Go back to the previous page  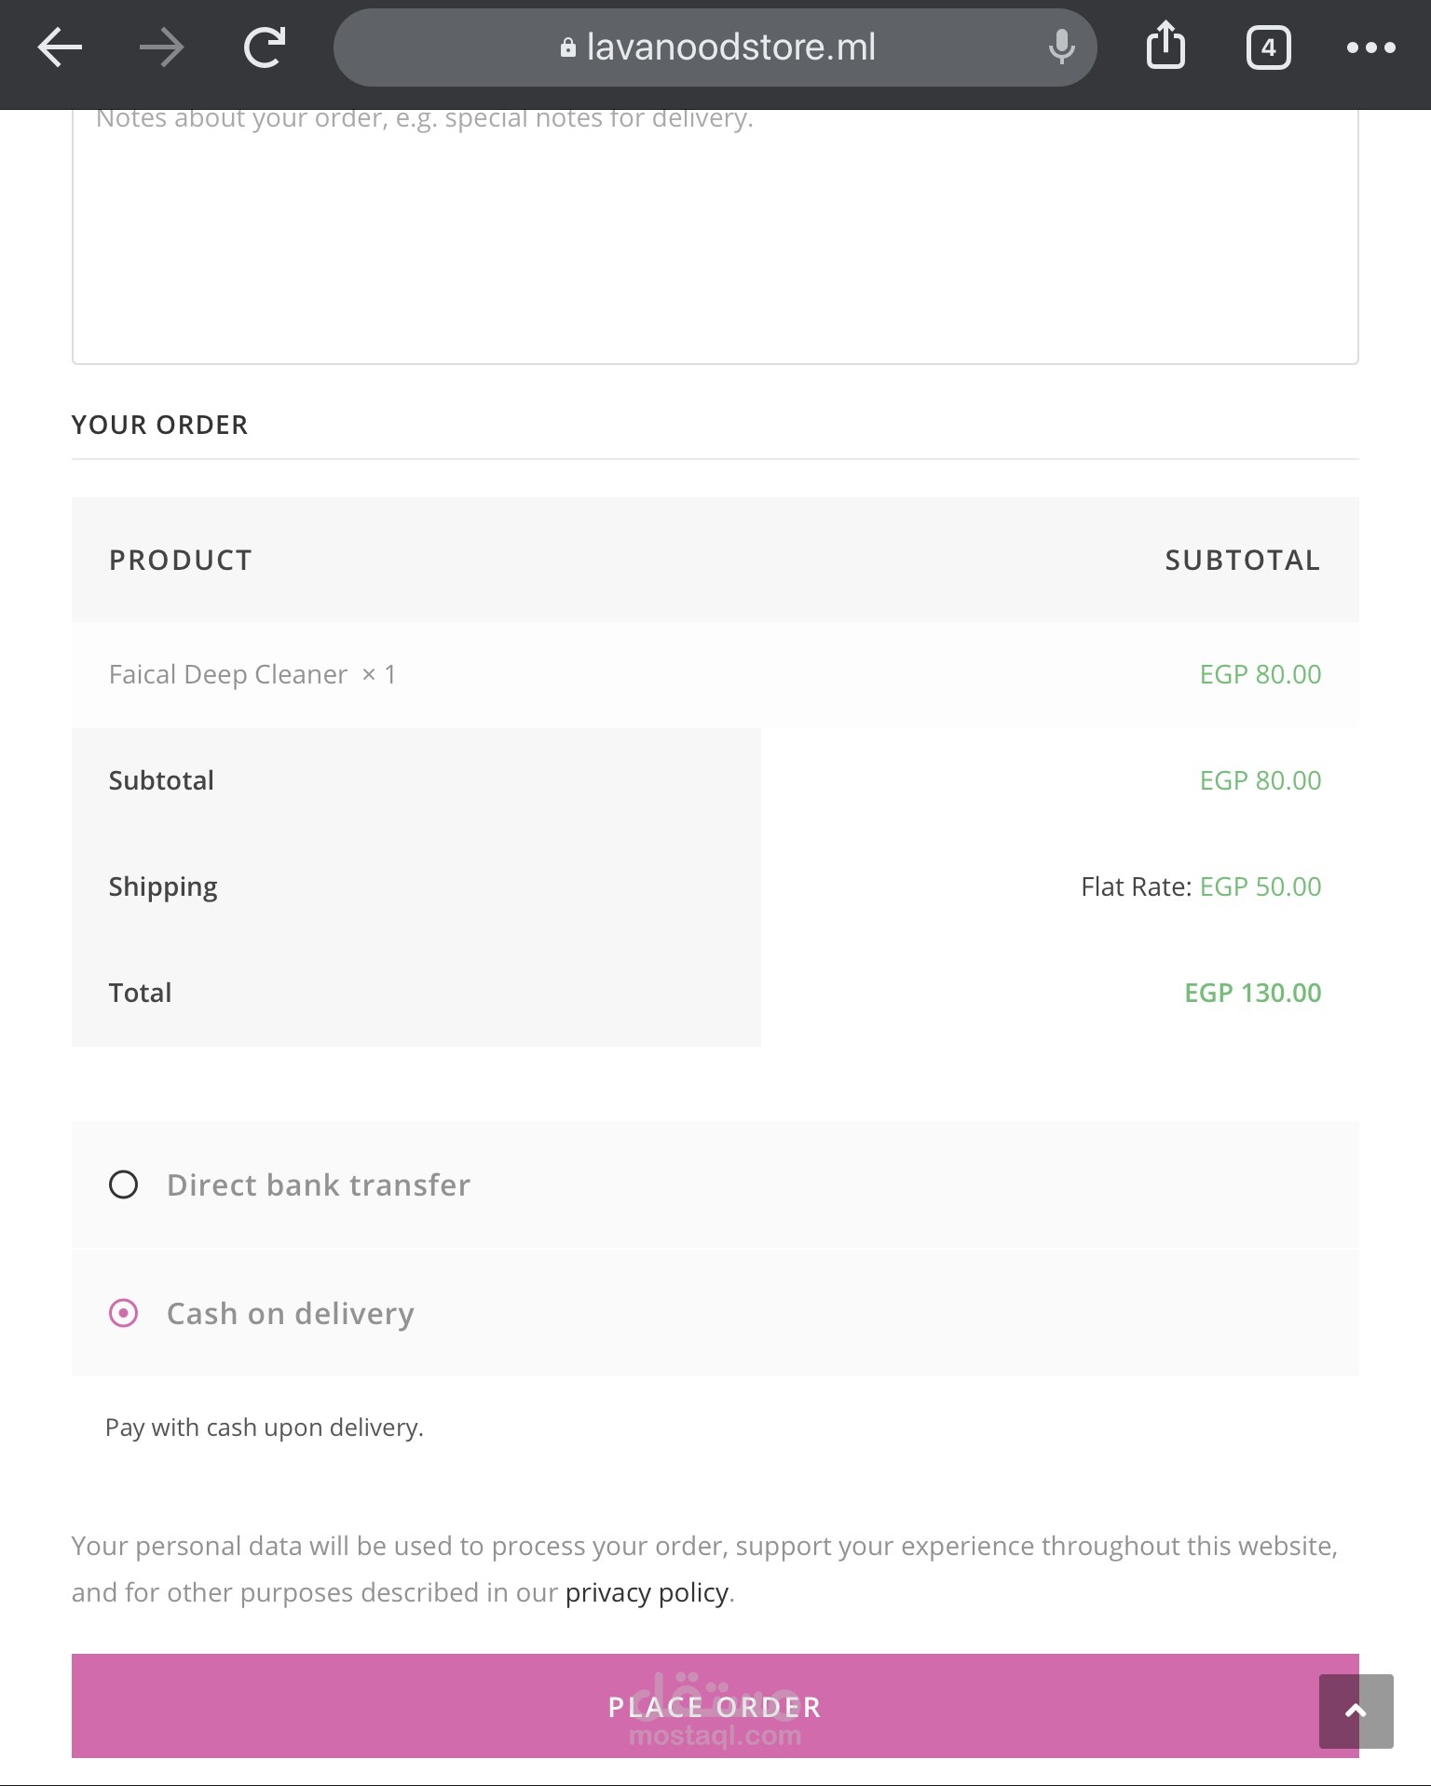tap(60, 47)
